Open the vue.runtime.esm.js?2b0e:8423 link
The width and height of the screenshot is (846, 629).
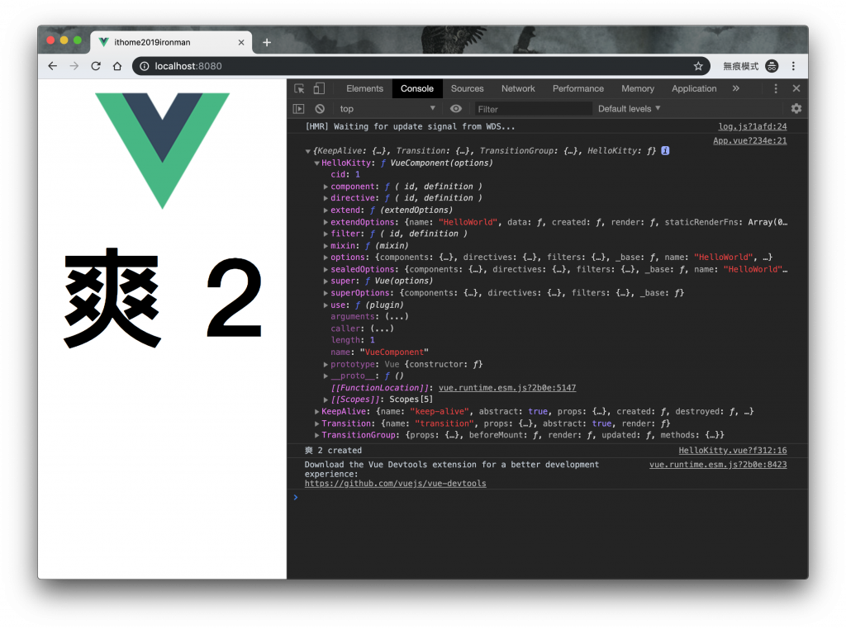tap(718, 465)
